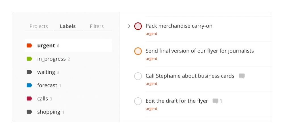Screen dimensions: 284x134
Task: Select the Labels tab
Action: click(x=68, y=26)
